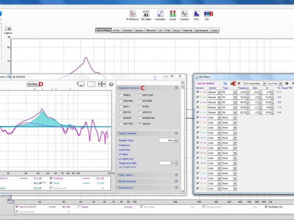Click the blue load filters icon
The width and height of the screenshot is (294, 220).
(225, 83)
